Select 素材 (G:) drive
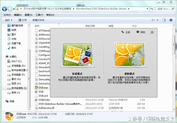This screenshot has width=177, height=123. pos(14,79)
